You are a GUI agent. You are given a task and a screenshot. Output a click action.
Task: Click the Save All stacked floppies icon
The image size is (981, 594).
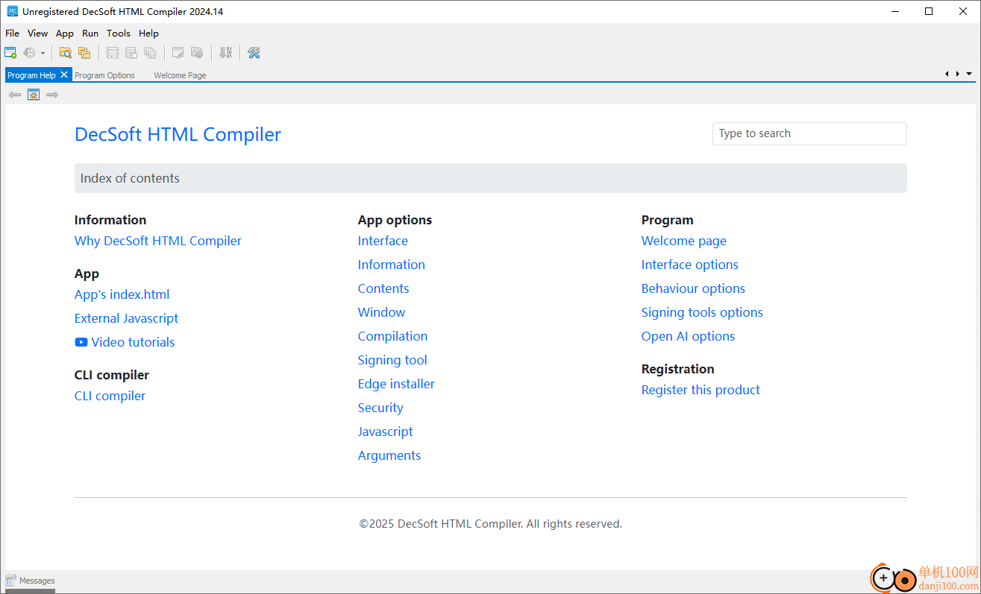[150, 53]
